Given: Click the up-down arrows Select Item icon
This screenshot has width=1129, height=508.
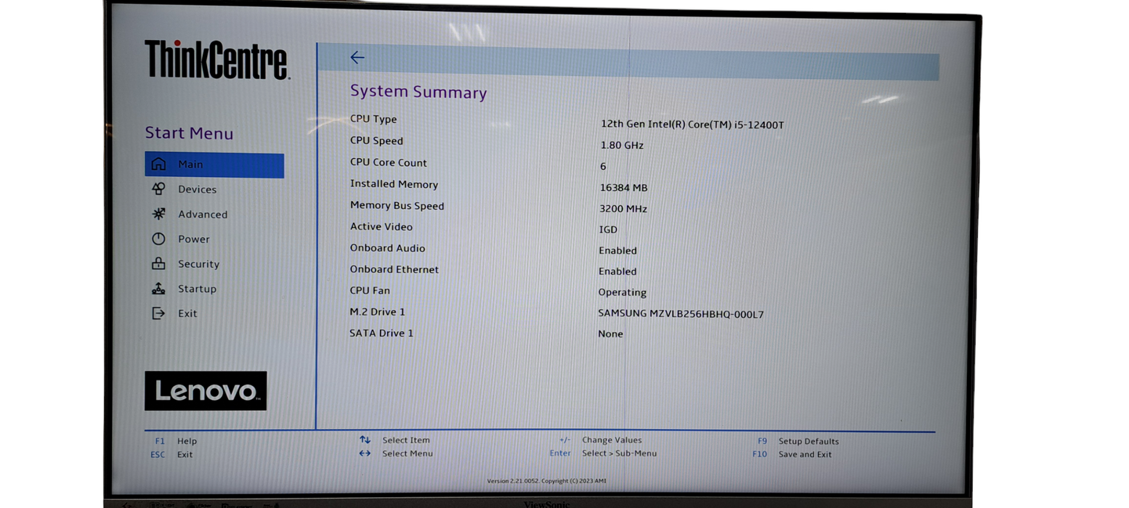Looking at the screenshot, I should tap(365, 440).
